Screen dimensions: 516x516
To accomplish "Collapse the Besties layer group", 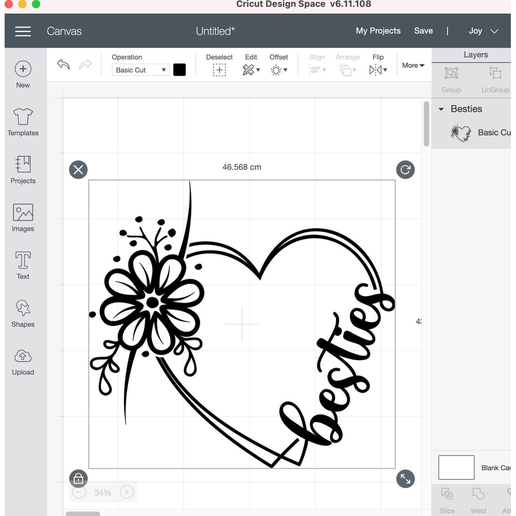I will coord(442,109).
